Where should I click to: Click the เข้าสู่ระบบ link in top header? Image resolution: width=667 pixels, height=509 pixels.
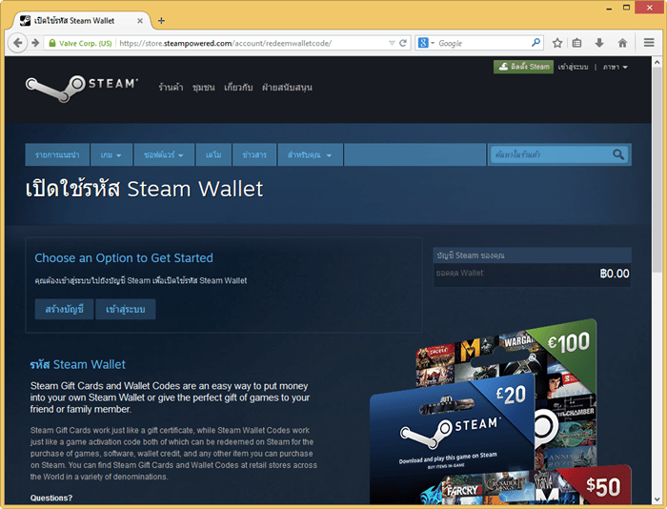point(573,68)
